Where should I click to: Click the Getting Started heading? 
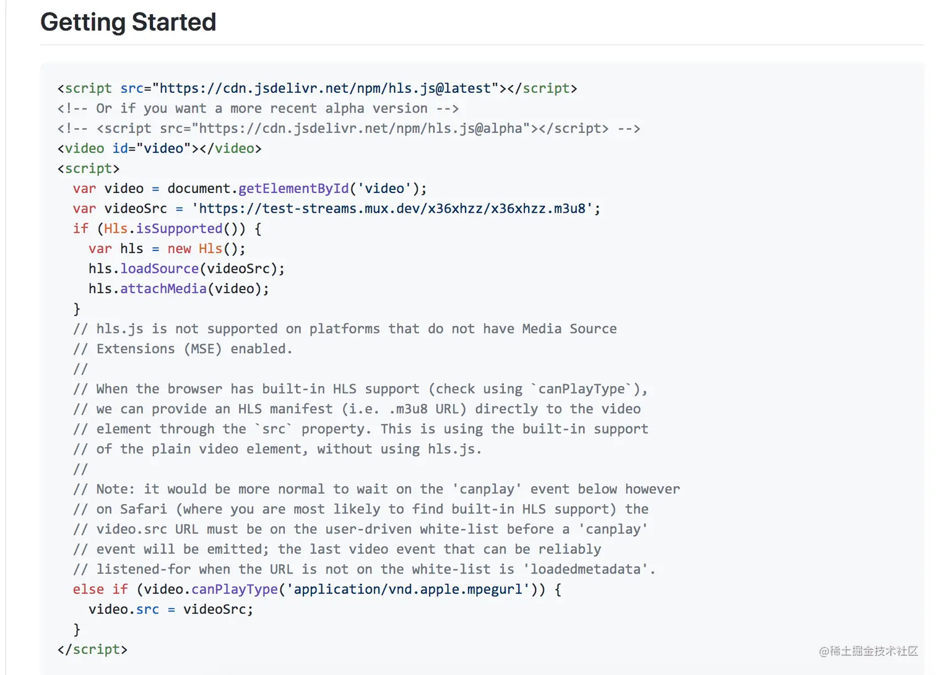point(128,22)
